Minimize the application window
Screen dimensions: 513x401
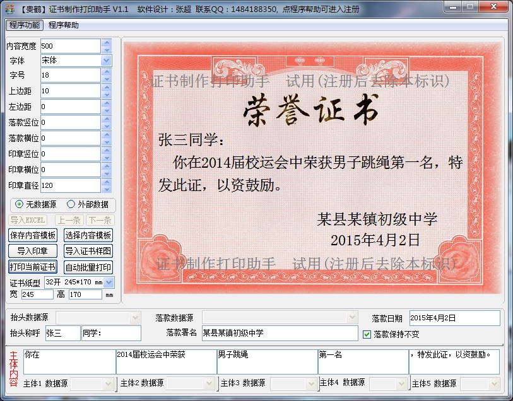453,6
